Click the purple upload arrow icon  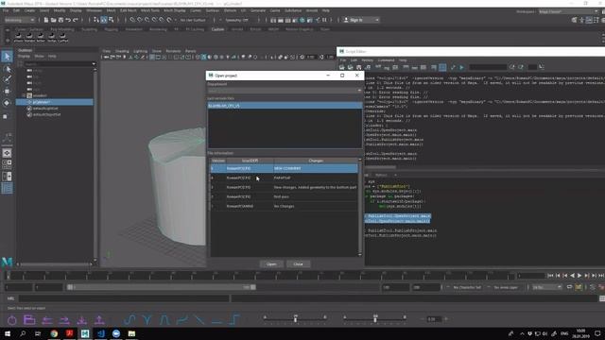(x=99, y=319)
